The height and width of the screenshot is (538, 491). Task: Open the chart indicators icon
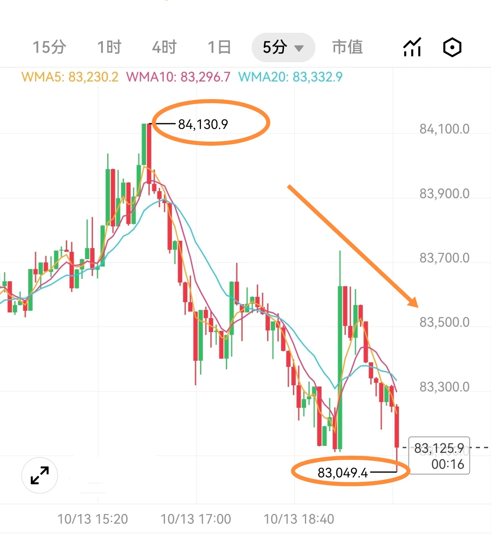click(x=412, y=47)
